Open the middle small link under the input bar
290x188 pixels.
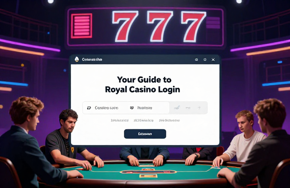point(143,120)
